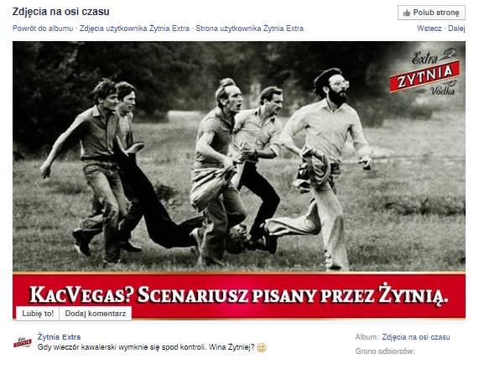Click the thumbs-up icon in Polub stronę
The height and width of the screenshot is (369, 500).
tap(407, 13)
